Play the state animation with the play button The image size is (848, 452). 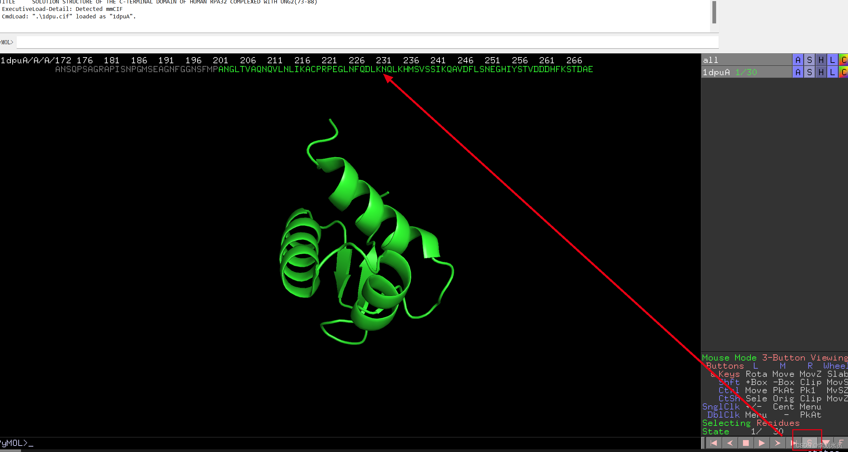coord(762,443)
